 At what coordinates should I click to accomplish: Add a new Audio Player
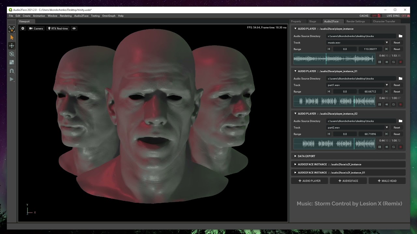[309, 181]
